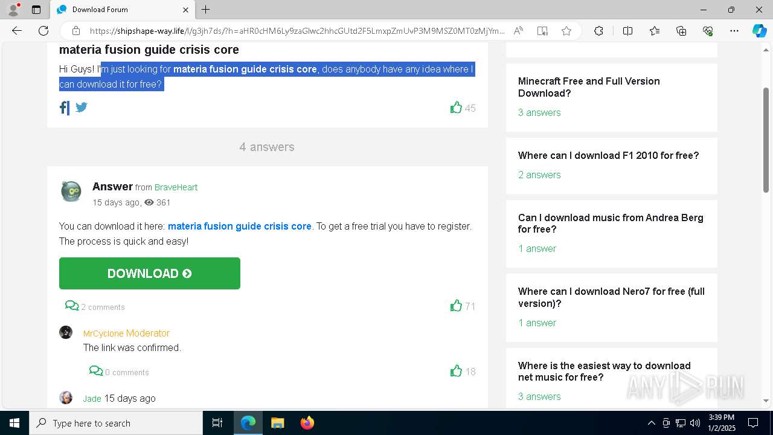The height and width of the screenshot is (435, 773).
Task: Open the tab actions menu icon
Action: point(36,10)
